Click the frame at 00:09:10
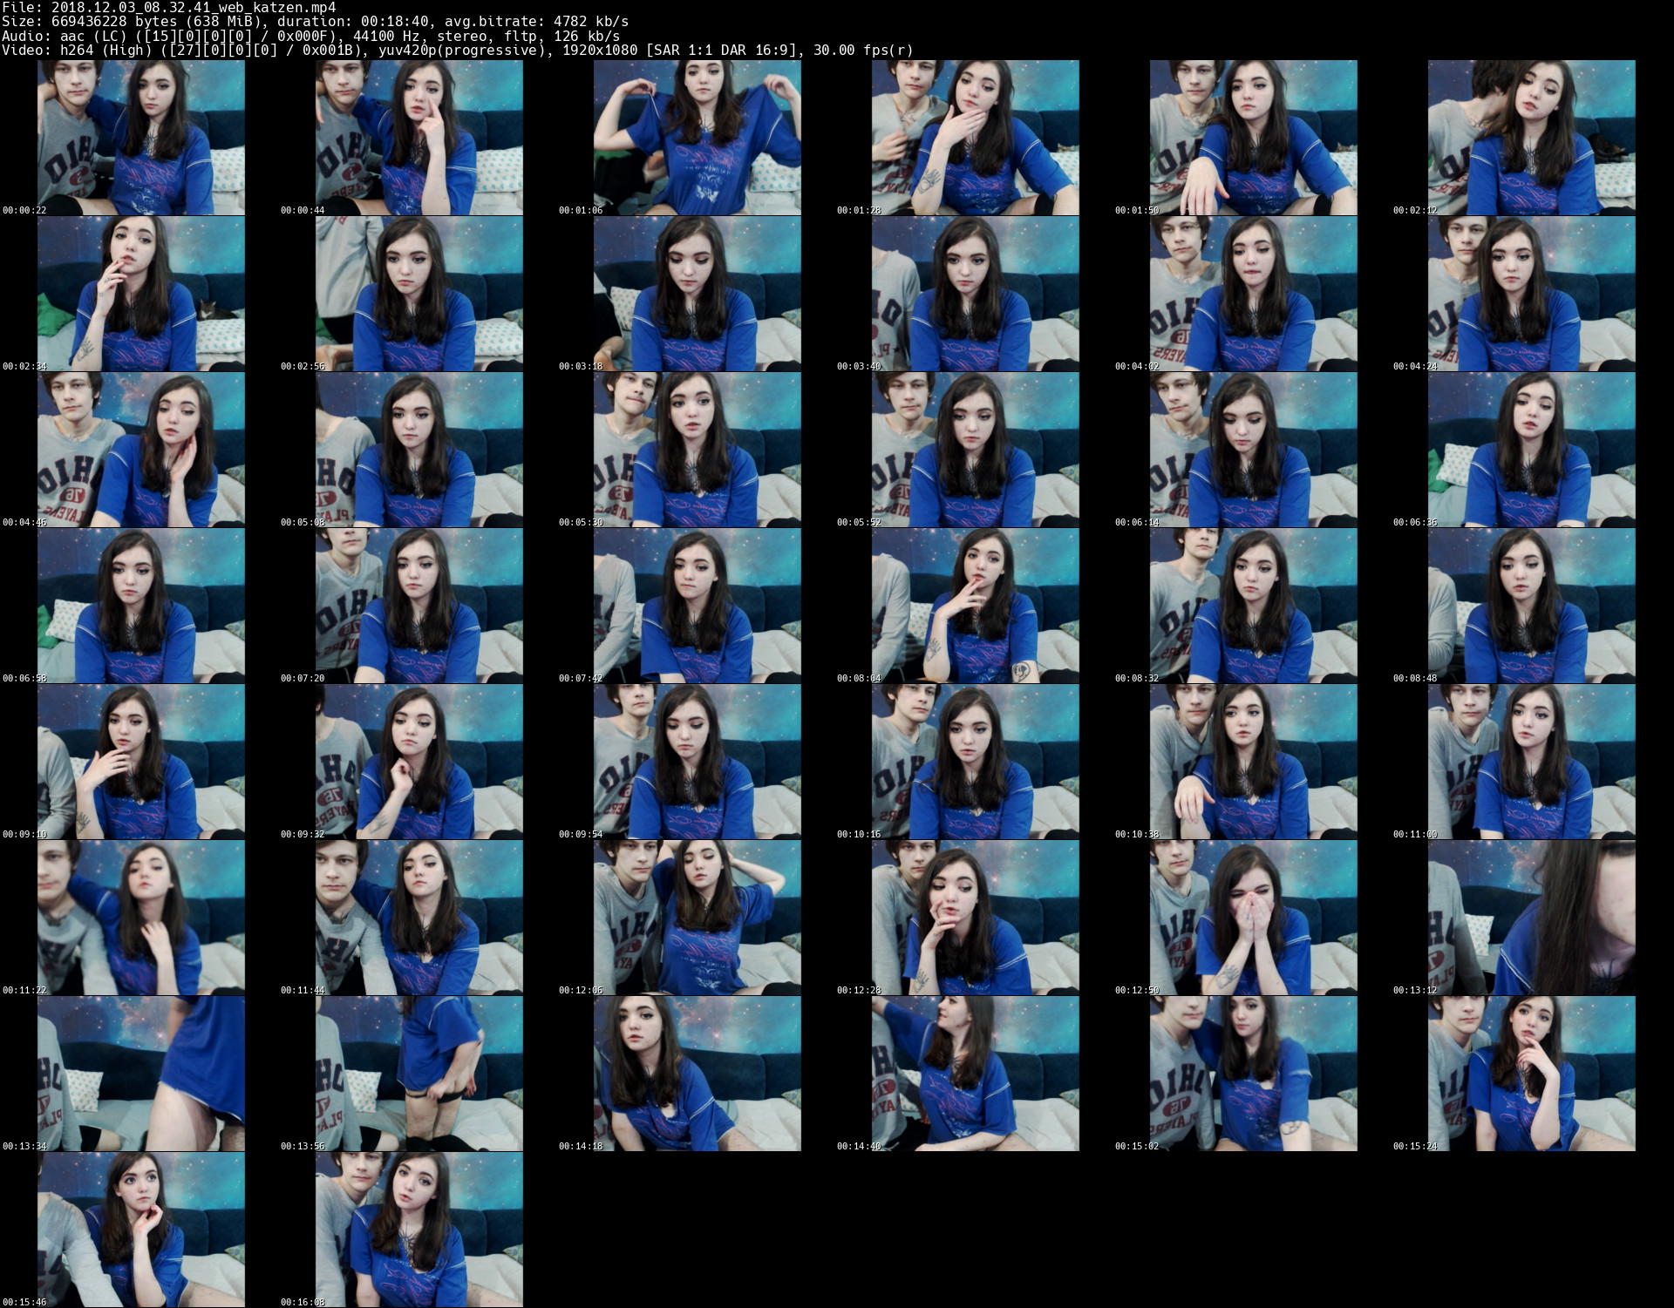 coord(141,762)
